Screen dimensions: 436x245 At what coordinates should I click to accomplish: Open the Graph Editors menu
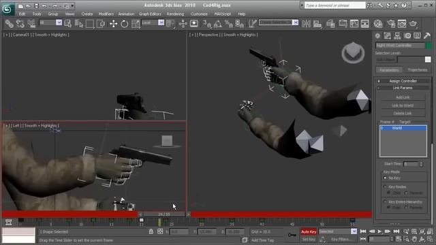150,14
